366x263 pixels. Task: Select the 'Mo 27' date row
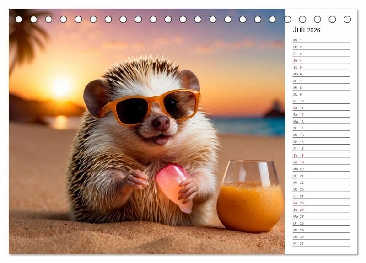pyautogui.click(x=321, y=216)
